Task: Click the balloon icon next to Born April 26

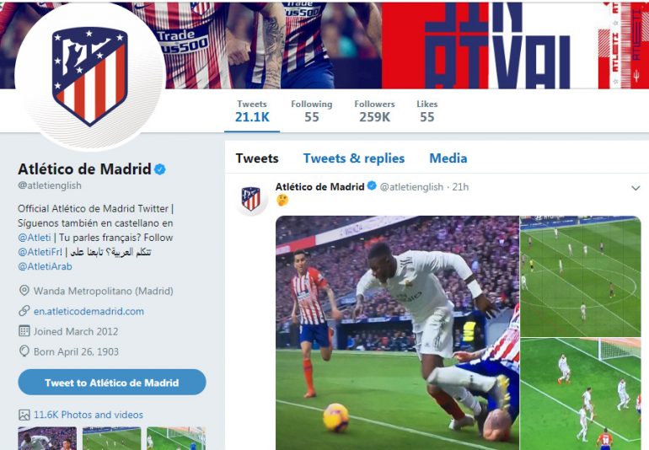Action: coord(24,351)
